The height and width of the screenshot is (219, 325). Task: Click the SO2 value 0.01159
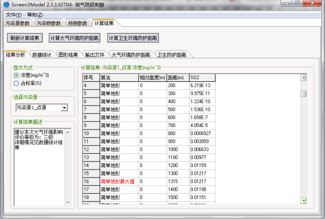click(x=202, y=165)
